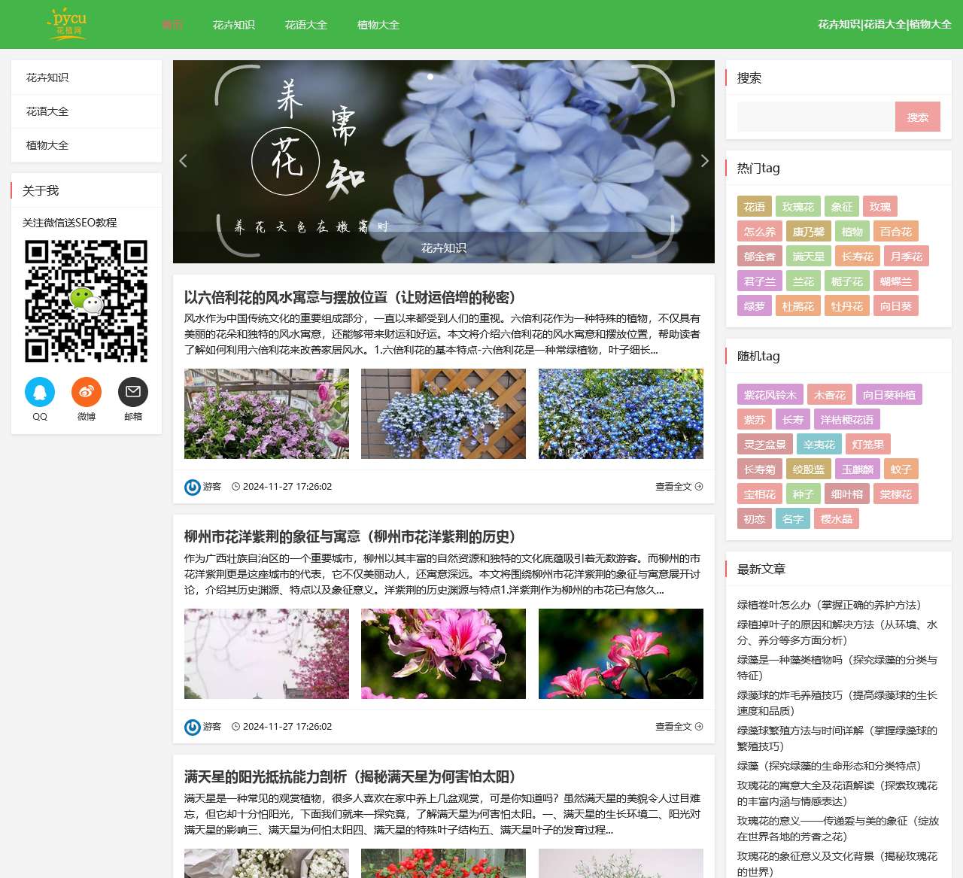
Task: Open blue lobelia trellis thumbnail
Action: pyautogui.click(x=443, y=414)
